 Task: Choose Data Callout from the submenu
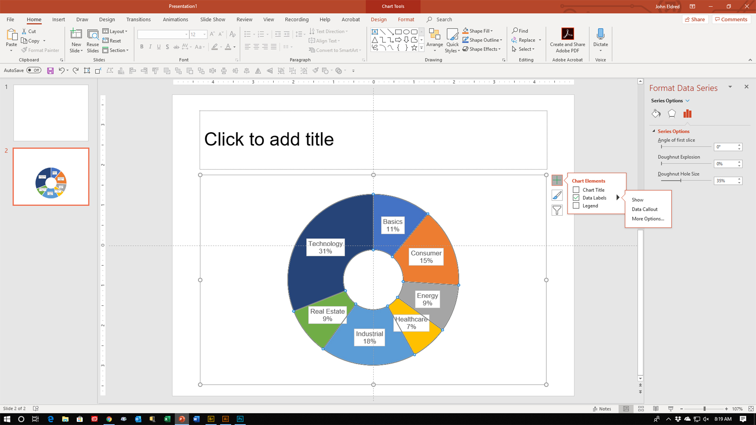[644, 209]
